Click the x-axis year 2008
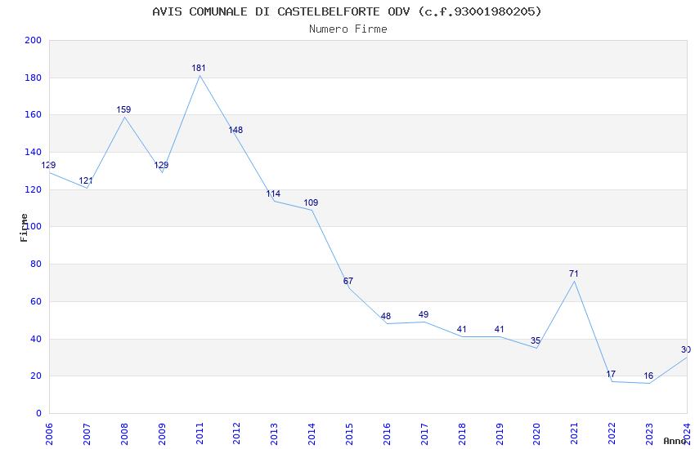The height and width of the screenshot is (449, 695). click(124, 434)
